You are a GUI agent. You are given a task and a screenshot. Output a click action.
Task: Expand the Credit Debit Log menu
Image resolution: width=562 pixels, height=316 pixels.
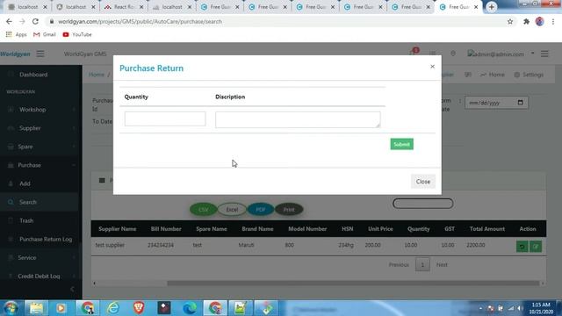click(x=40, y=276)
